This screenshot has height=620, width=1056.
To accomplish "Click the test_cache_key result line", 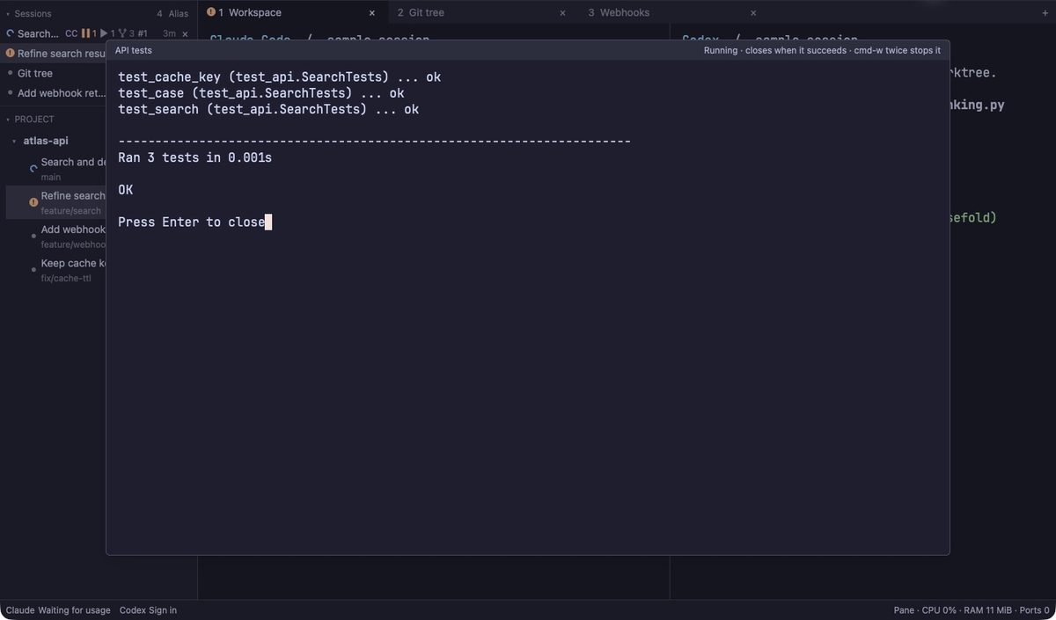I will [x=280, y=77].
